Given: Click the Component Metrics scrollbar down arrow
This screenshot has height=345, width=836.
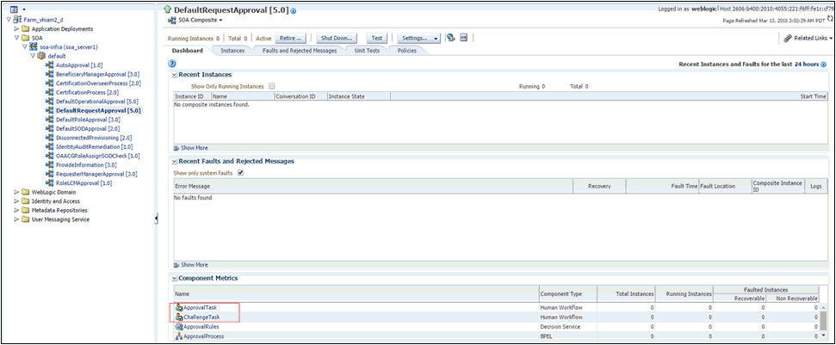Looking at the screenshot, I should 823,336.
